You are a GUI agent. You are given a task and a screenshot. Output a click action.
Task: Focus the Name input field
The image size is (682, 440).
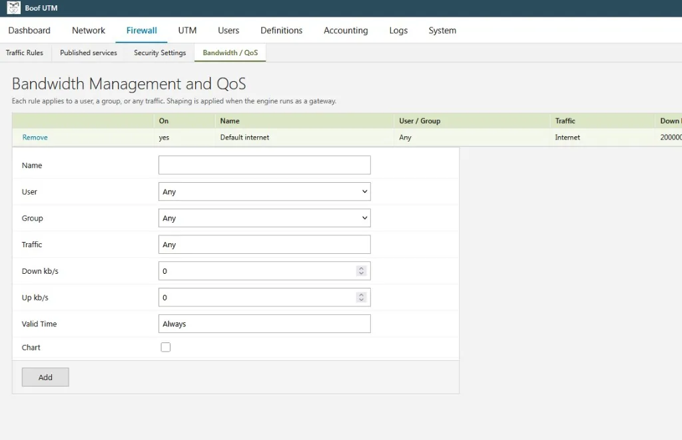click(264, 165)
